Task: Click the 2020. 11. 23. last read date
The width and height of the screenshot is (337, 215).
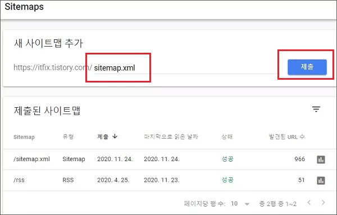Action: 162,180
